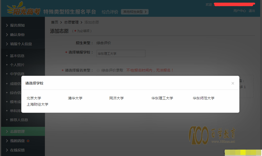Go to 首页 via the breadcrumb

[55, 22]
